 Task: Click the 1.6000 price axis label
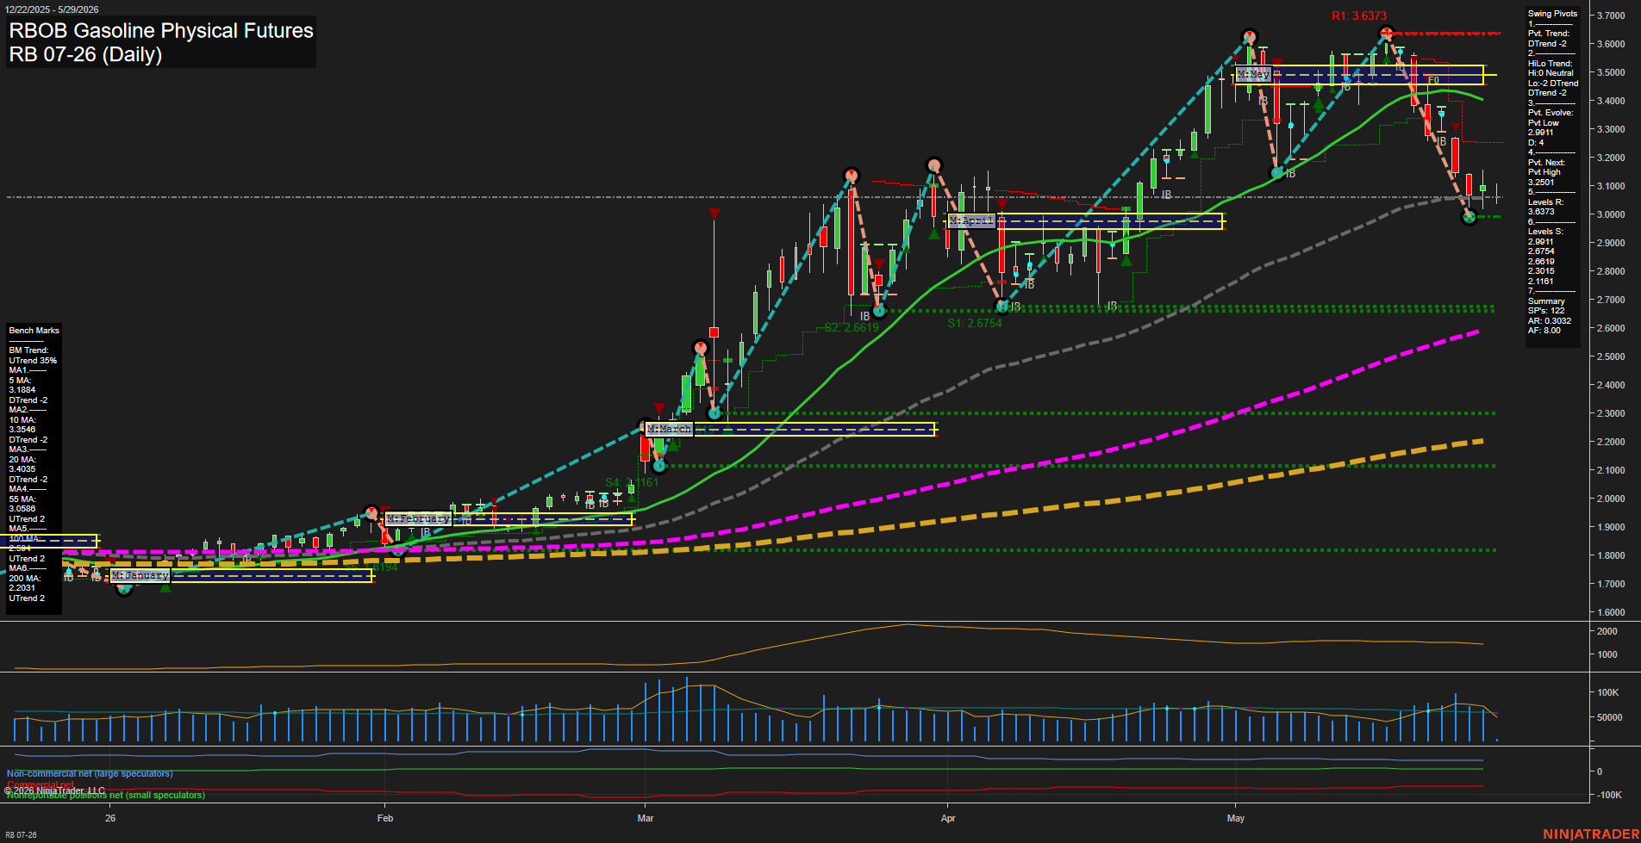(x=1610, y=612)
